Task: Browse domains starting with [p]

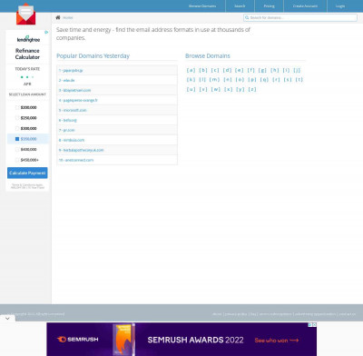Action: tap(252, 80)
